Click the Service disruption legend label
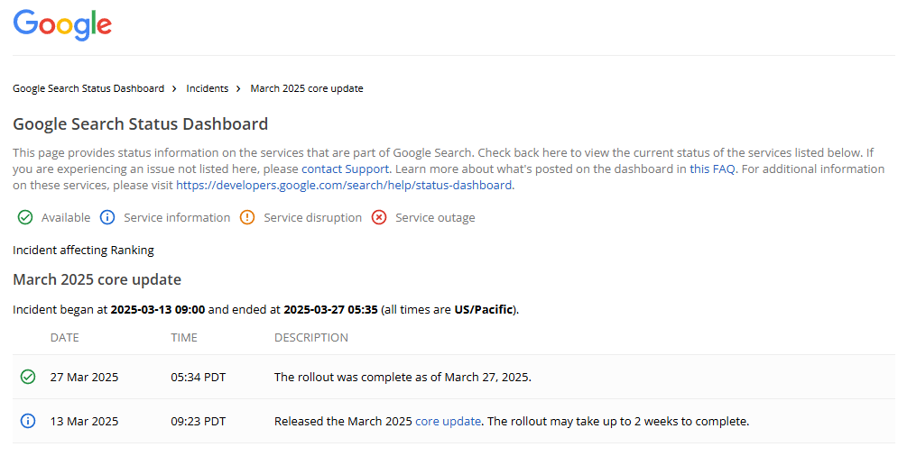This screenshot has height=456, width=907. (x=313, y=218)
